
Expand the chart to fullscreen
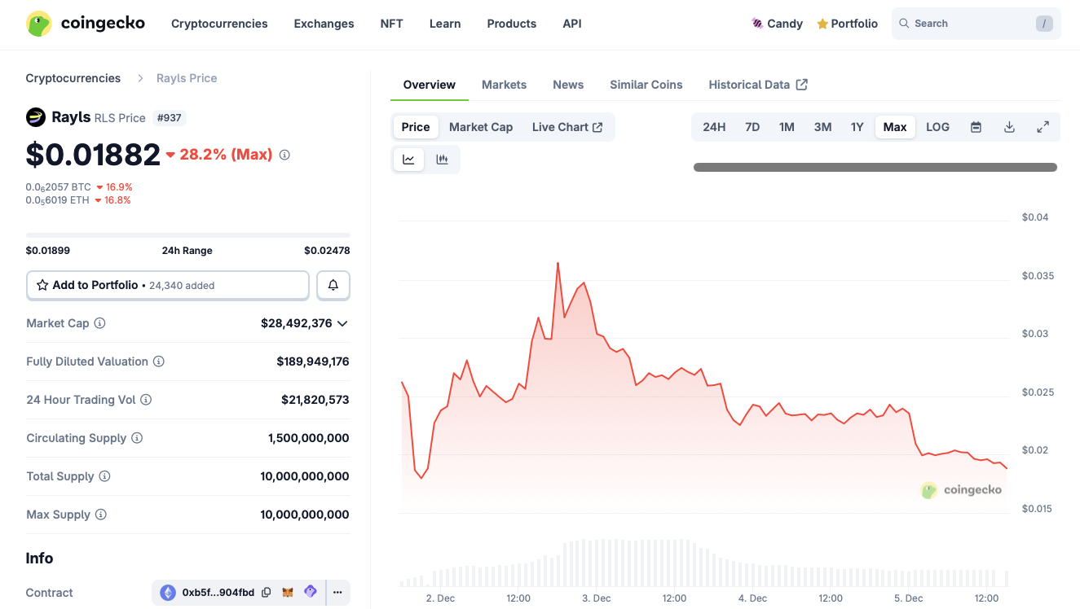(1043, 127)
